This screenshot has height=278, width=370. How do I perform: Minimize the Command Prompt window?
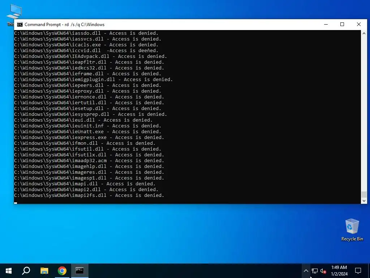326,24
